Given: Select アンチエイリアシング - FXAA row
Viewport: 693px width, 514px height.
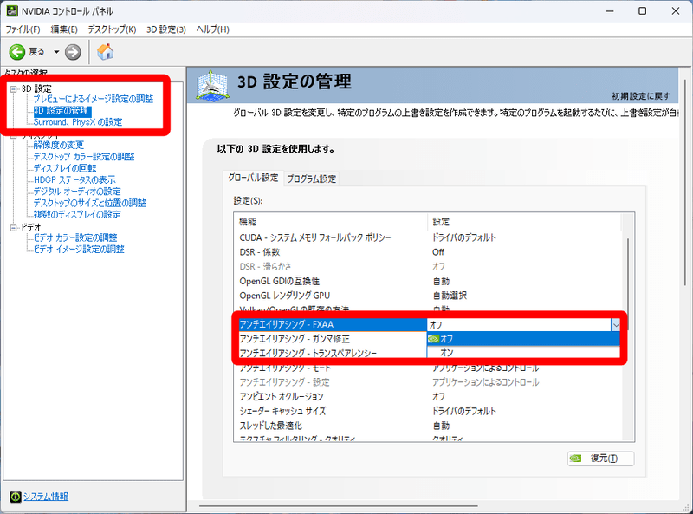Looking at the screenshot, I should (333, 325).
